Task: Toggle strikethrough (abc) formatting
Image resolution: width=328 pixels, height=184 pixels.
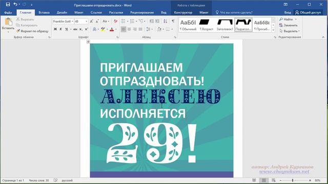Action: [x=75, y=29]
